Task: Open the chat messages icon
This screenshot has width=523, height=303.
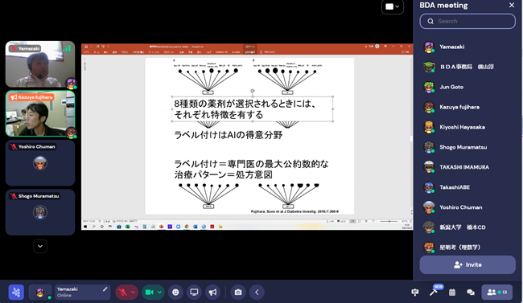Action: 471,293
